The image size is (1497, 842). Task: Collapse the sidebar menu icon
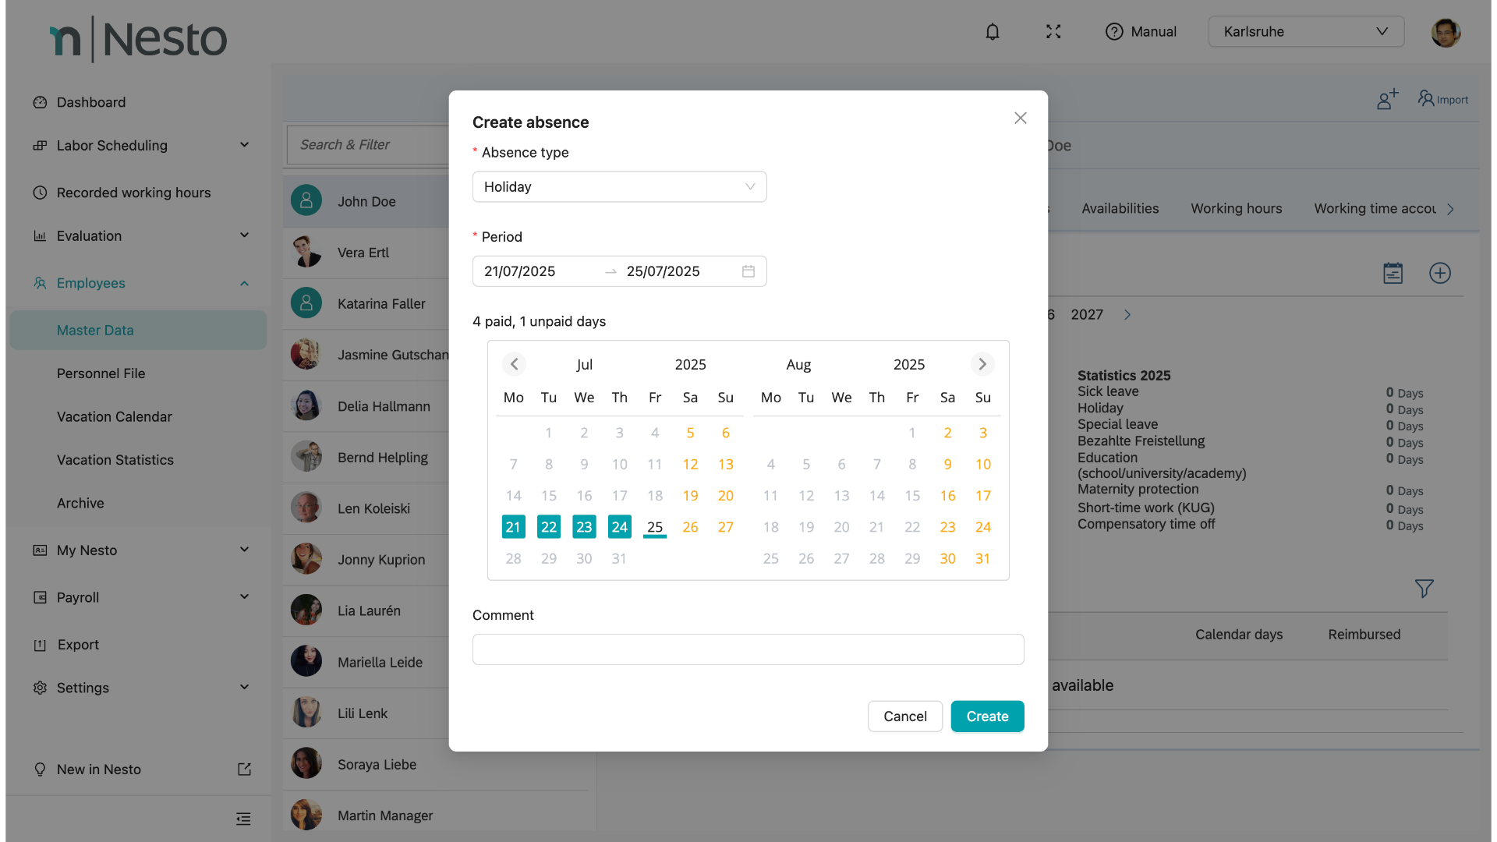coord(243,819)
